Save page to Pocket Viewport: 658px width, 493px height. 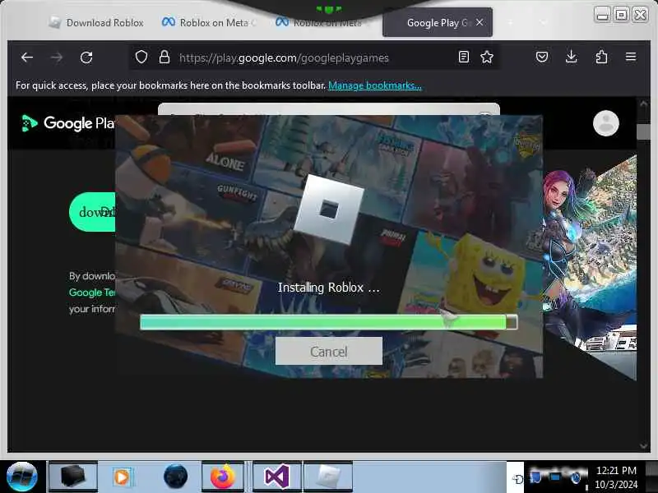(542, 57)
